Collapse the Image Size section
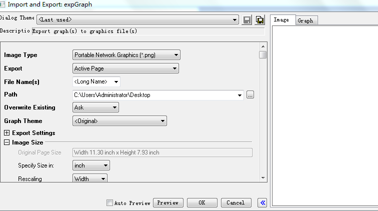The image size is (378, 211). click(x=7, y=142)
